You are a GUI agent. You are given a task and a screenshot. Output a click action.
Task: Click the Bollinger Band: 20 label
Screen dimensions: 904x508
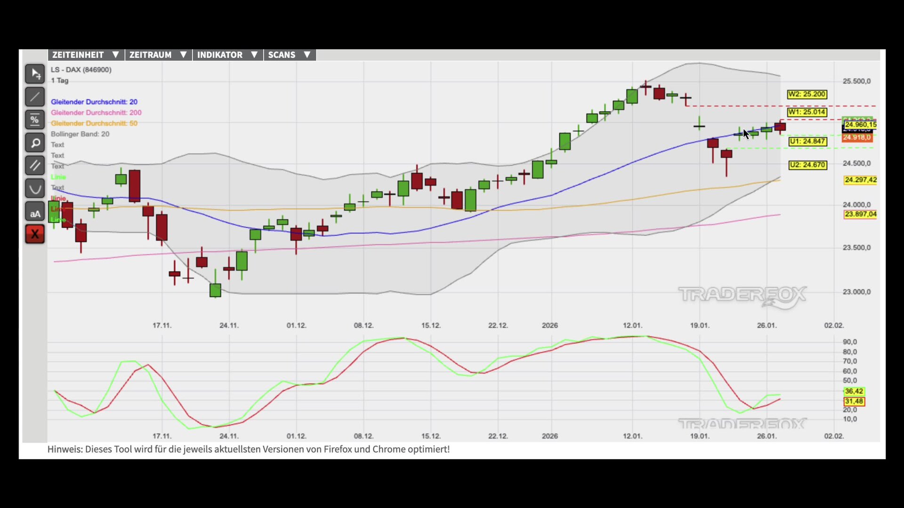pos(80,134)
